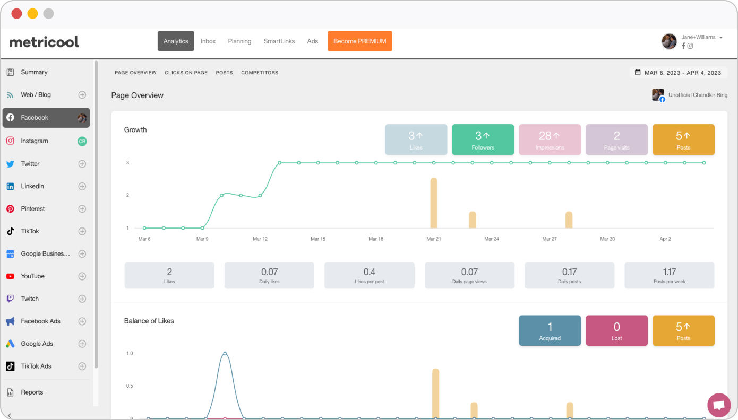The height and width of the screenshot is (420, 738).
Task: Open the Google Ads logo icon
Action: pyautogui.click(x=10, y=344)
